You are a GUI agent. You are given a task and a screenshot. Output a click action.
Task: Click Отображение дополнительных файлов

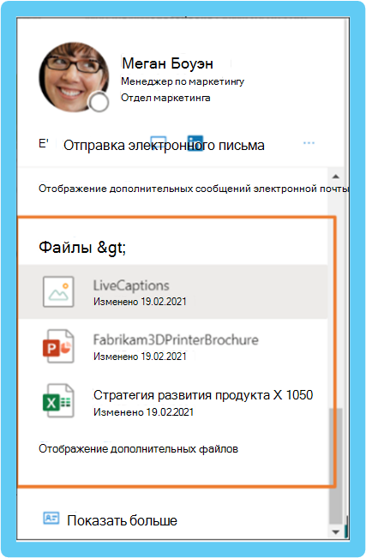(139, 449)
